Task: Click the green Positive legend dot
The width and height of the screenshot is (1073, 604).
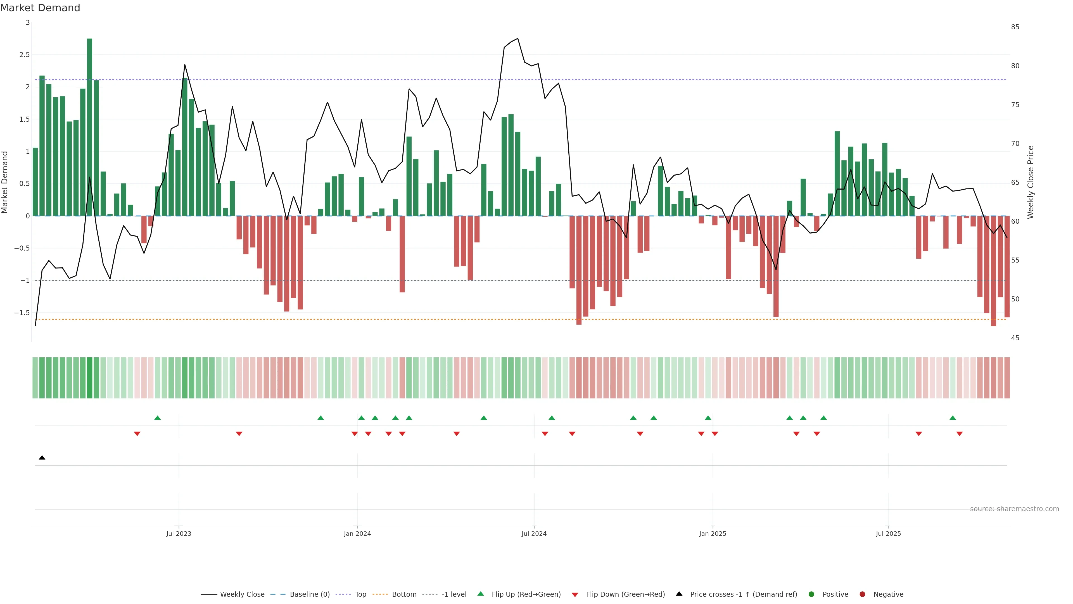Action: (x=811, y=594)
